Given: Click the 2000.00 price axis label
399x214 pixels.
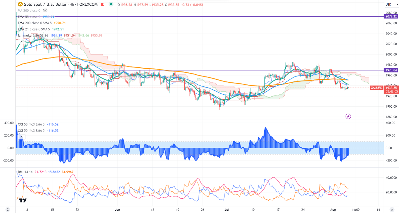Looking at the screenshot, I should tap(391, 54).
